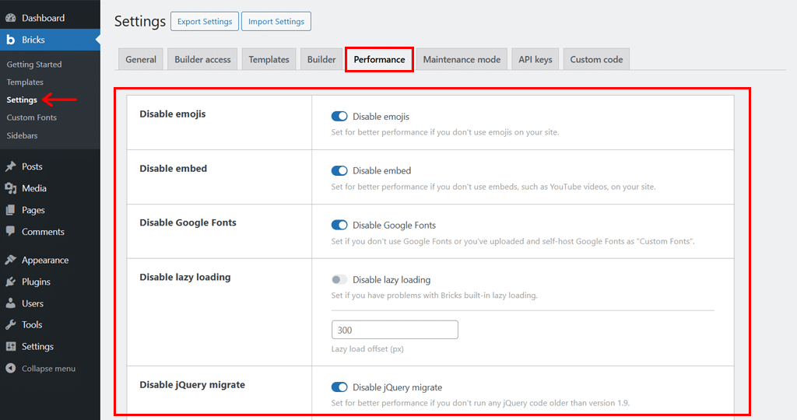Click the bold 'Disable Google Fonts' row heading
797x420 pixels.
pos(188,222)
